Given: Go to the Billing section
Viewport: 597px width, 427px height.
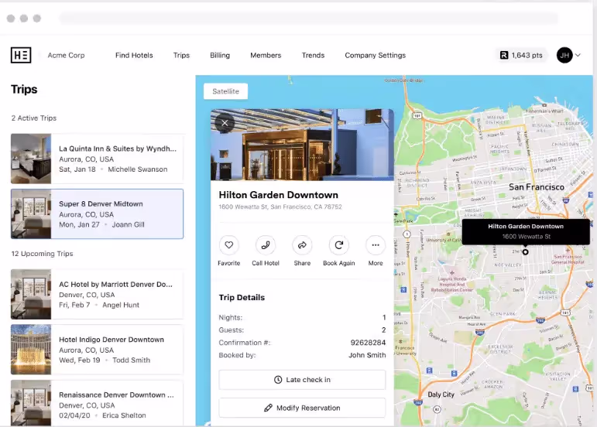Looking at the screenshot, I should point(220,55).
